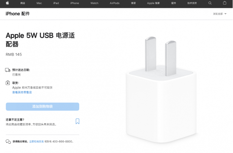Click the chat bubbles help icon
This screenshot has width=233, height=153.
8,142
